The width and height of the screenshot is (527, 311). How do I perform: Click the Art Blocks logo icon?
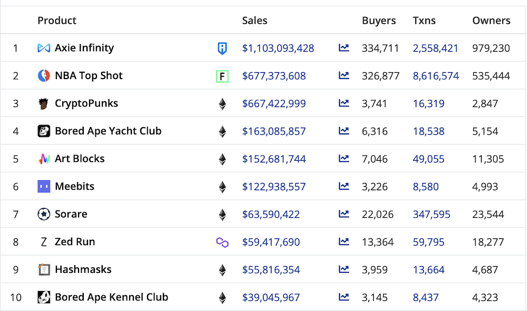[x=44, y=159]
